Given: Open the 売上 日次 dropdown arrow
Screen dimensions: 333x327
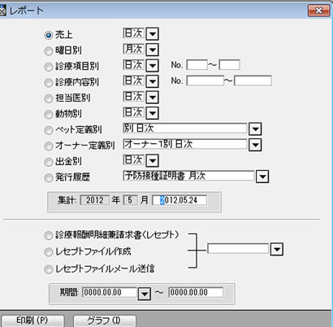Looking at the screenshot, I should (152, 34).
